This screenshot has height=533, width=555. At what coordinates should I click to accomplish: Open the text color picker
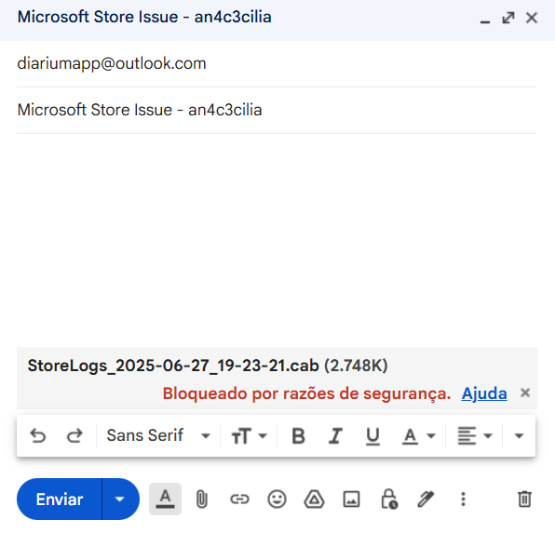[418, 435]
